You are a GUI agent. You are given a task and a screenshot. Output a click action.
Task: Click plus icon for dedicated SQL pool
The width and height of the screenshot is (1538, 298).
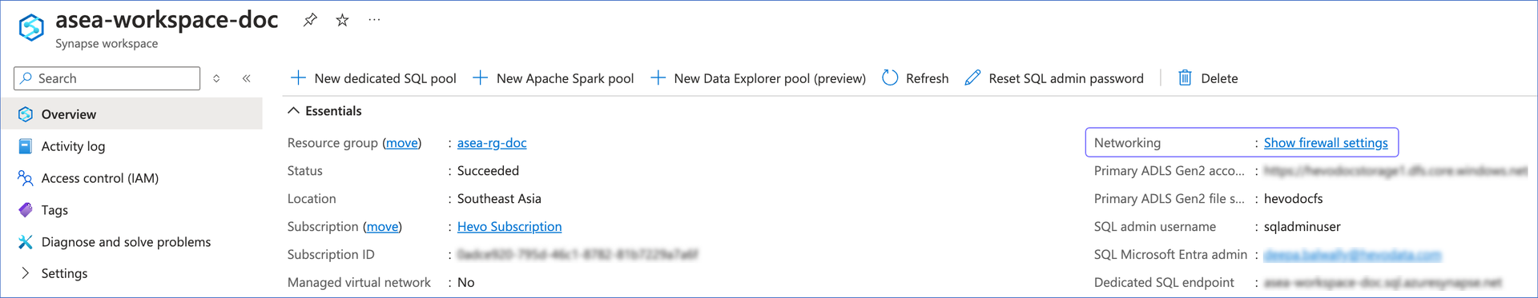298,77
